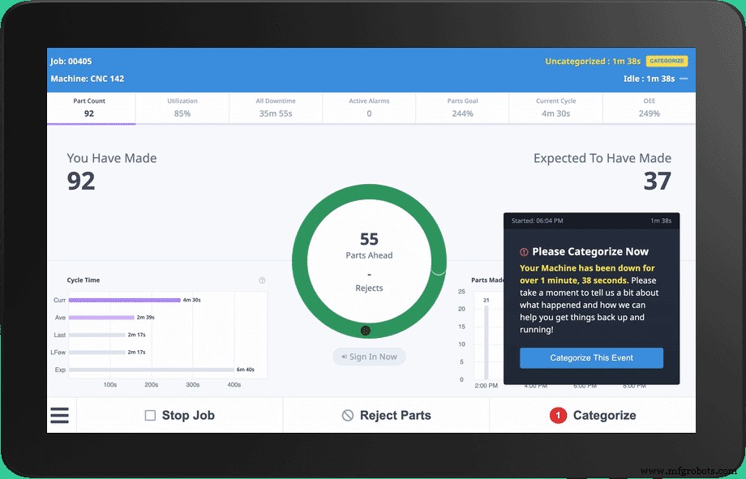Click the info icon on the Cycle Time panel
Image resolution: width=746 pixels, height=479 pixels.
[x=261, y=280]
